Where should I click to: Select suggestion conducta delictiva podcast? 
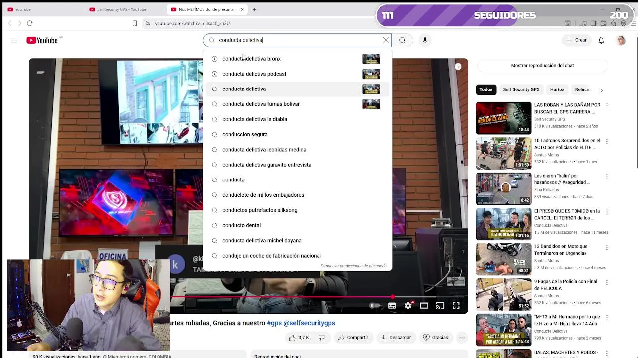[298, 74]
